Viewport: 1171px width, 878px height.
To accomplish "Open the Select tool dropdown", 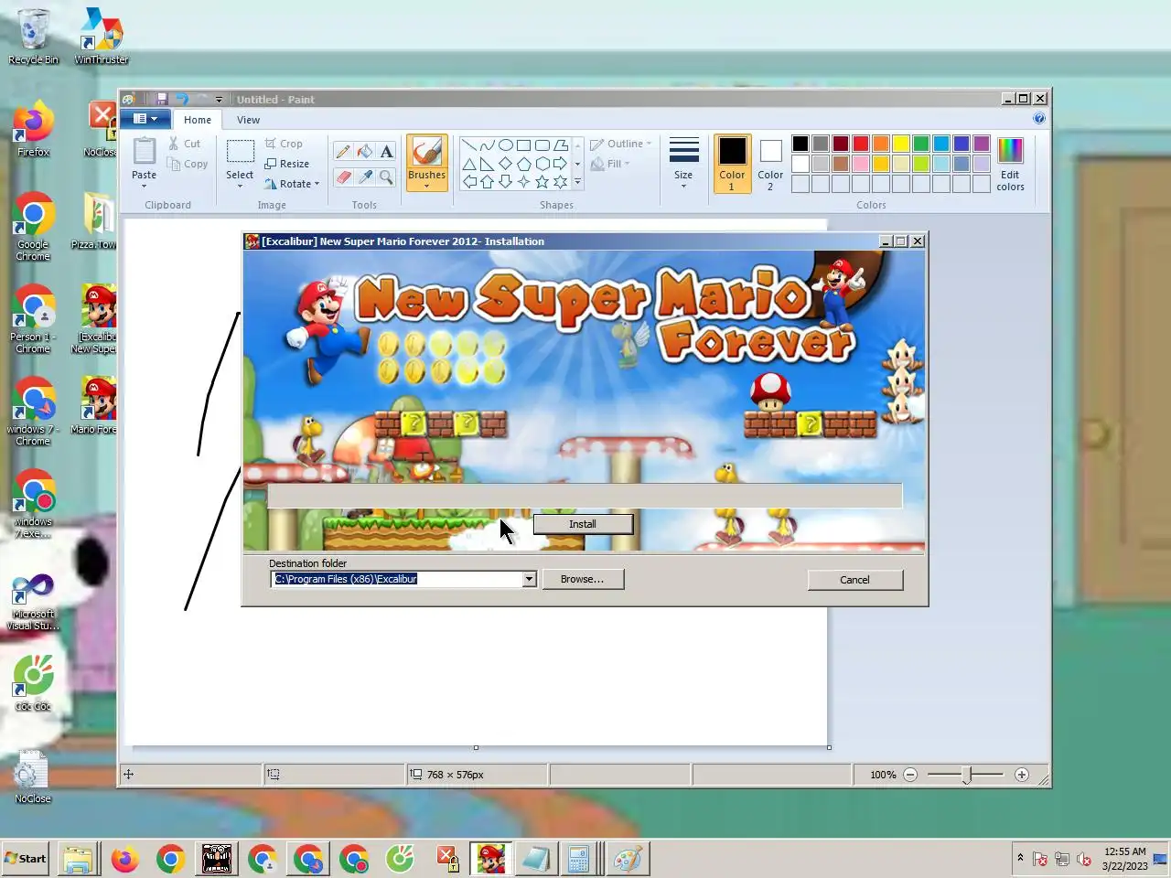I will [240, 180].
